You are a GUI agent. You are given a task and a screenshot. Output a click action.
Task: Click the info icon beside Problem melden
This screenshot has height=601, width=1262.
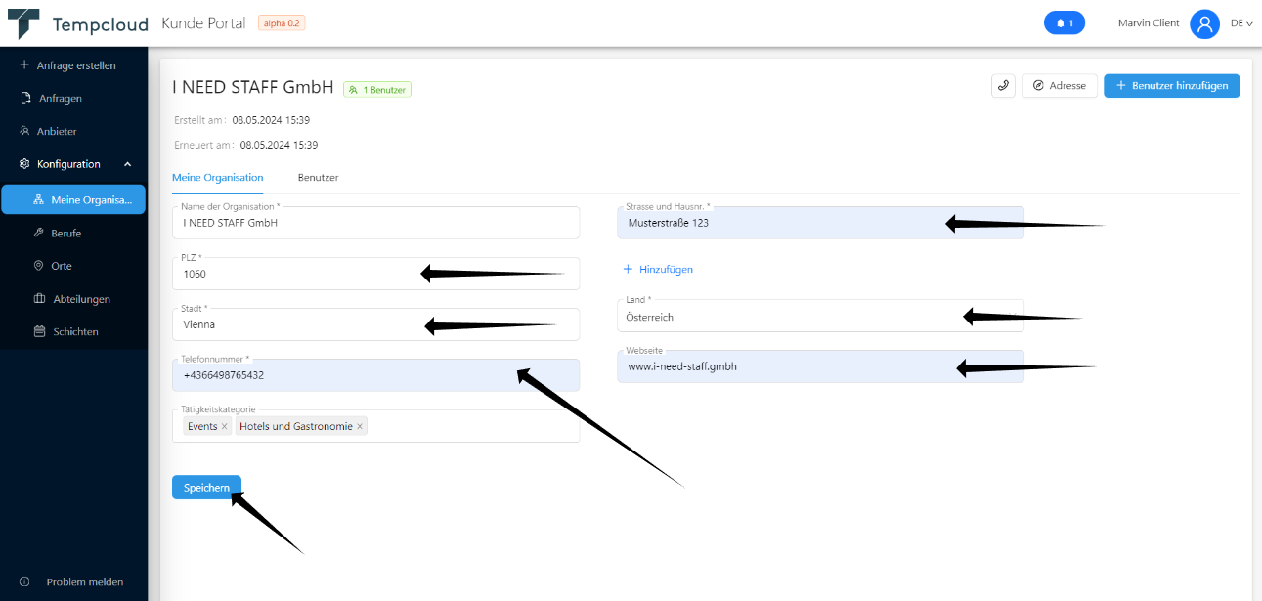(25, 581)
